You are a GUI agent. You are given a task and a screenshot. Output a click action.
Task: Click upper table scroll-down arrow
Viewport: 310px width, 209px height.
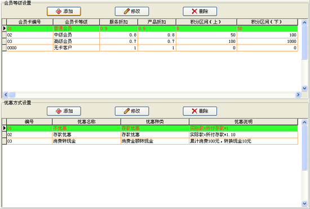point(304,88)
